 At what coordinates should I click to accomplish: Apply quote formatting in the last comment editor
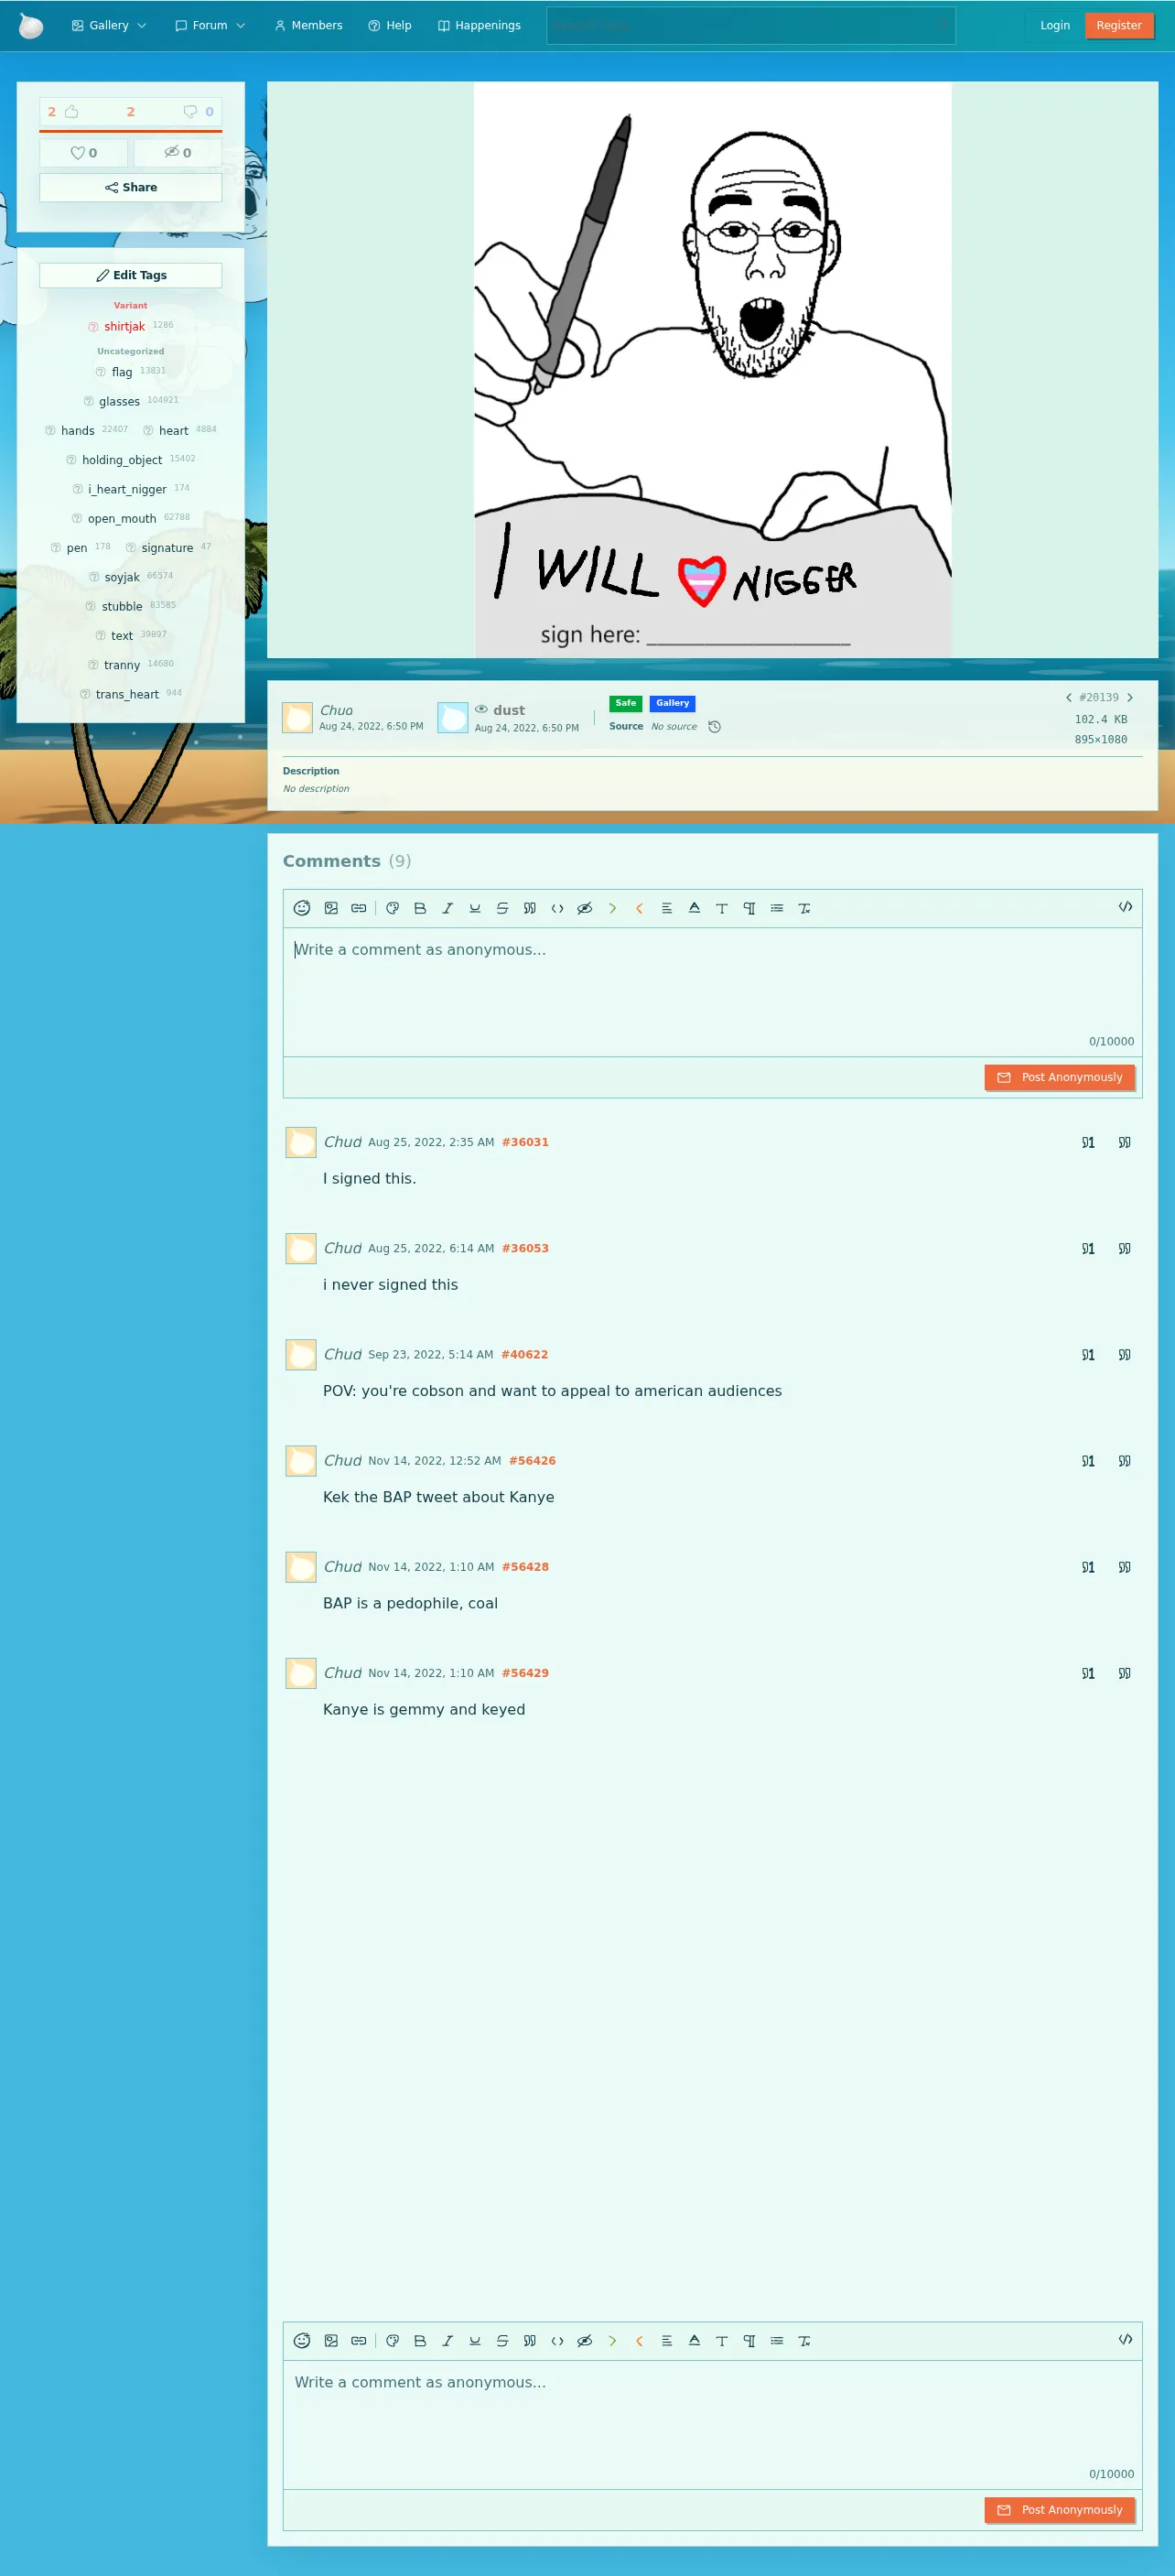pos(530,2341)
